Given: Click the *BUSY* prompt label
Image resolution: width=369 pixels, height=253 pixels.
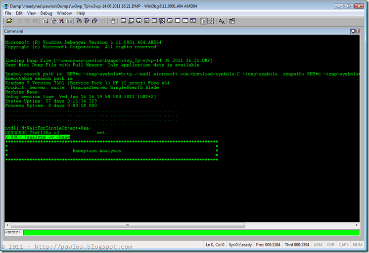Looking at the screenshot, I should pyautogui.click(x=13, y=232).
